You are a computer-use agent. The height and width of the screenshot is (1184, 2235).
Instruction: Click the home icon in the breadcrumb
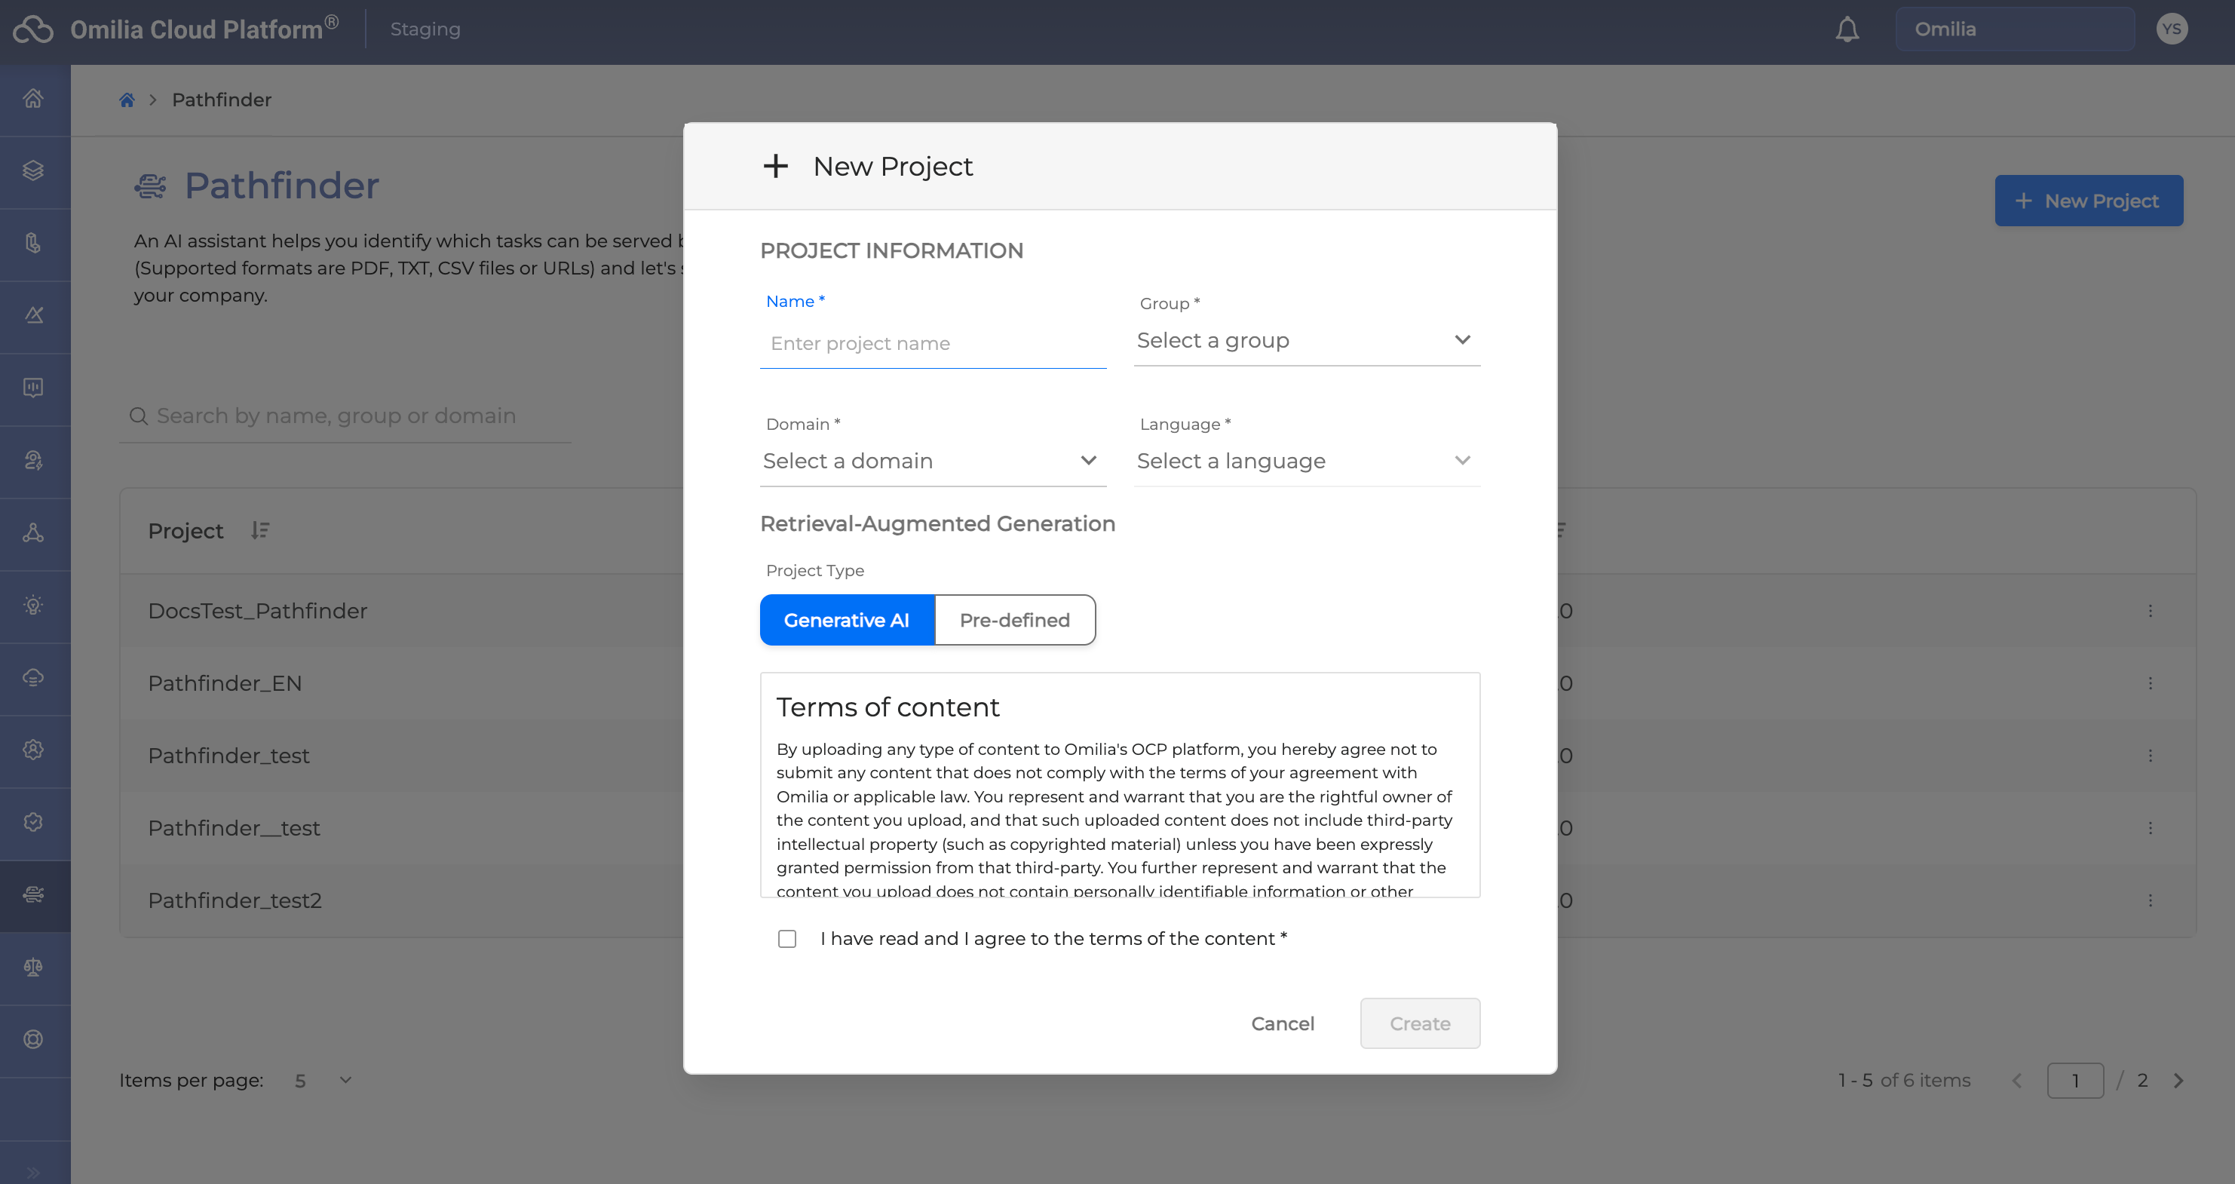point(127,100)
